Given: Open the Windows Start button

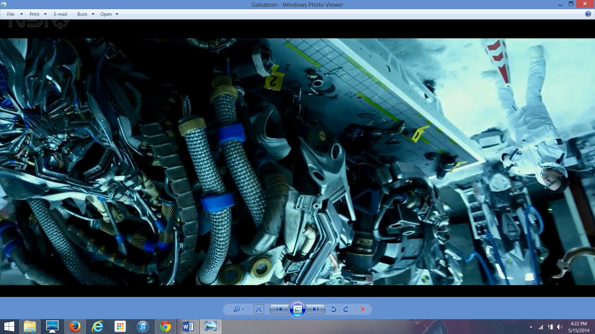Looking at the screenshot, I should [9, 327].
